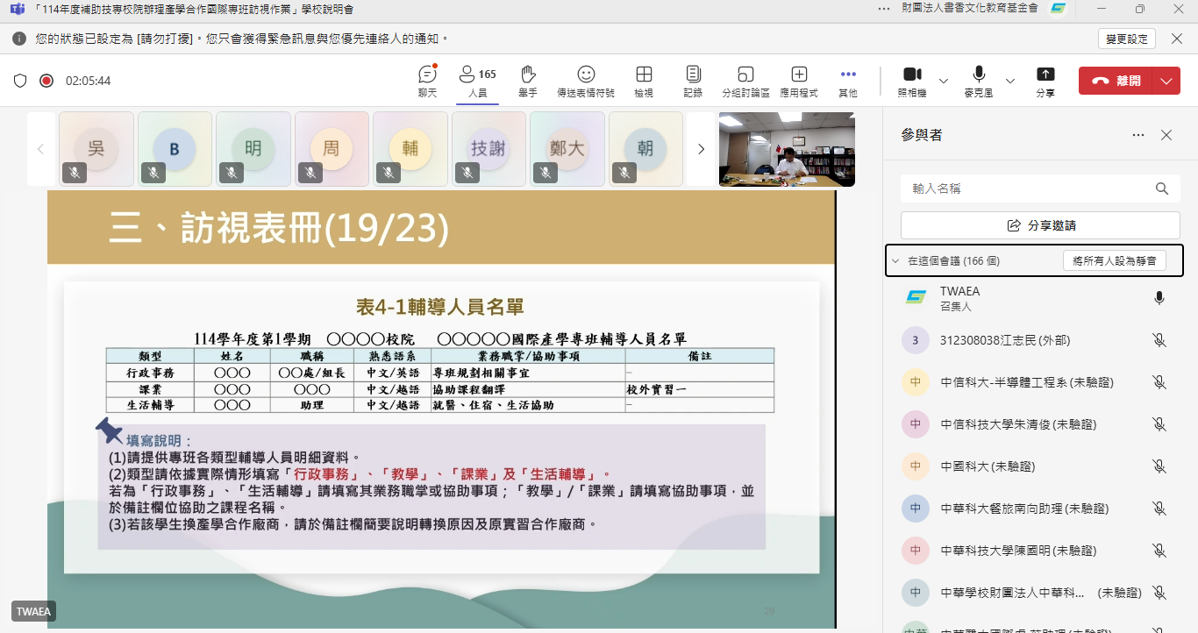Toggle the camera (照相機) on or off

912,80
